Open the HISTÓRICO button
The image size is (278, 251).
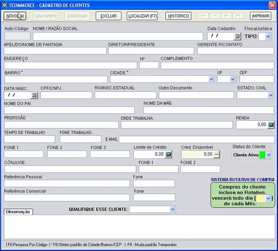click(x=178, y=16)
